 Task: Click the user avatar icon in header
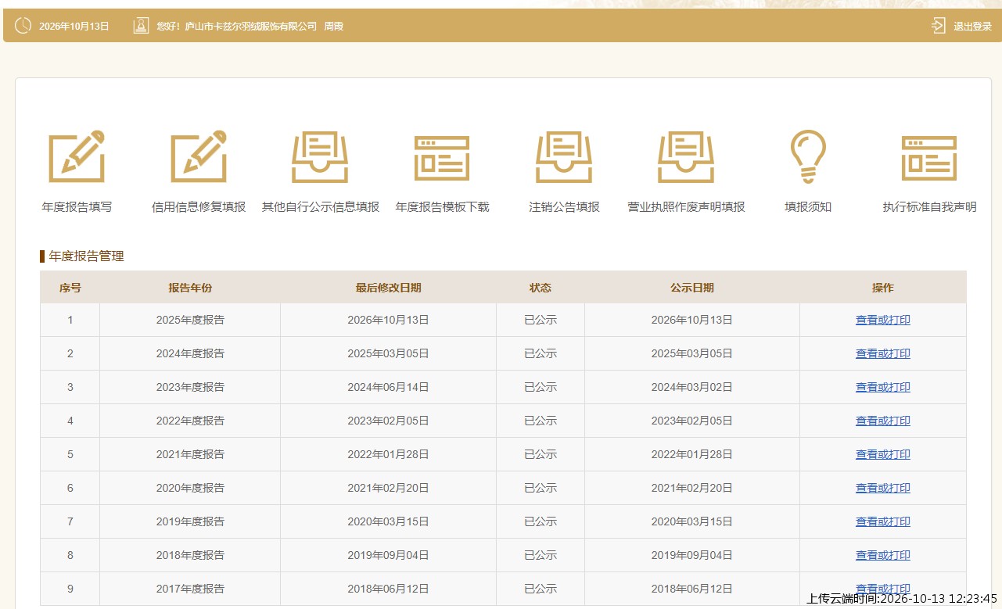(141, 26)
